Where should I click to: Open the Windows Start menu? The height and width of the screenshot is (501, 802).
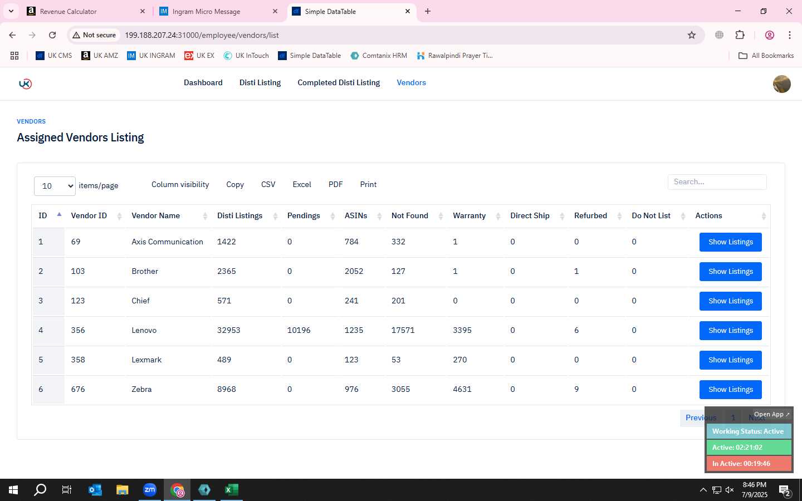click(13, 490)
